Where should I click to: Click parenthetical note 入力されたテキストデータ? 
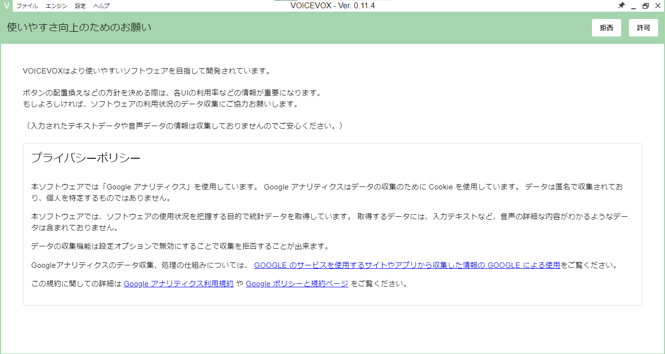185,126
